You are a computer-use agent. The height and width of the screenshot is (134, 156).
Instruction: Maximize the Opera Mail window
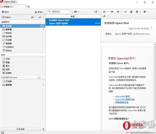click(x=145, y=2)
